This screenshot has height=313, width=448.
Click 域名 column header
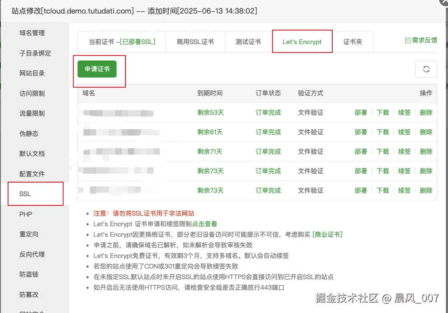89,93
